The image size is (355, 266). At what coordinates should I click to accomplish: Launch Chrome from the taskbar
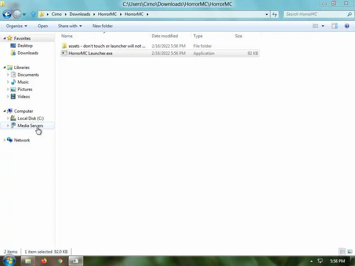(60, 261)
